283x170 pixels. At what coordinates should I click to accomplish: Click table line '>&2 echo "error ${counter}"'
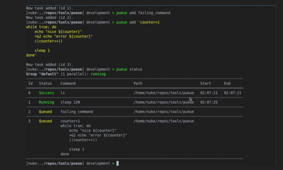tap(98, 135)
